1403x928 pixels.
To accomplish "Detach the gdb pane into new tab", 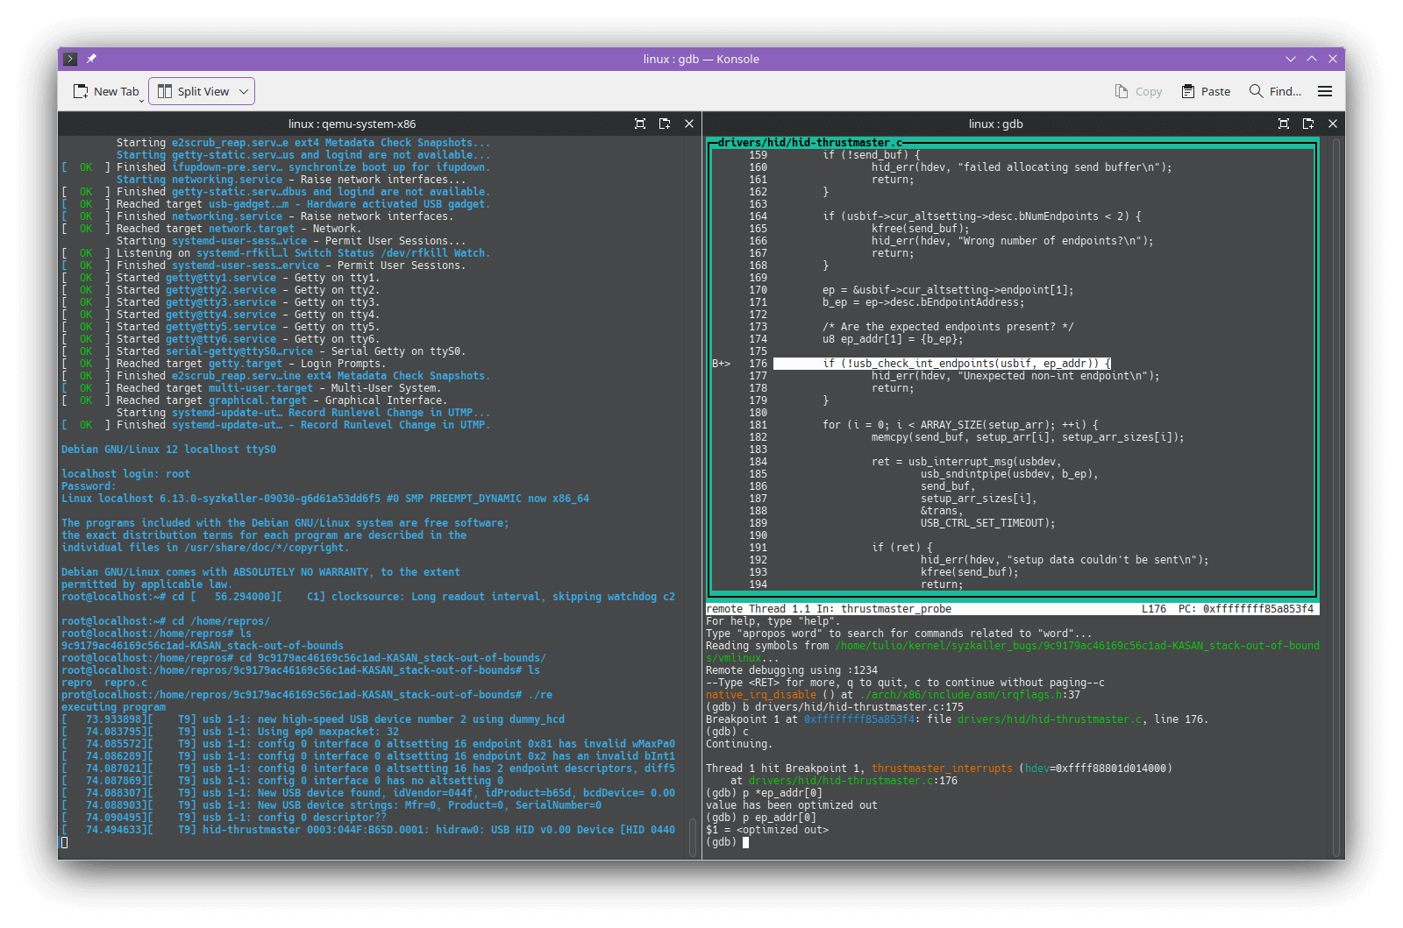I will click(1308, 124).
